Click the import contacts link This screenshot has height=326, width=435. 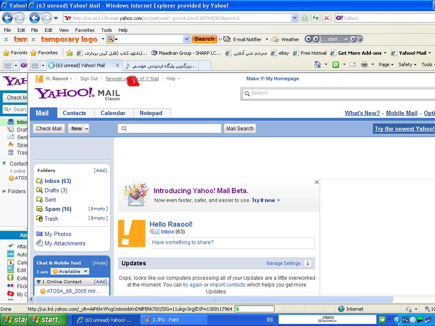pyautogui.click(x=228, y=285)
